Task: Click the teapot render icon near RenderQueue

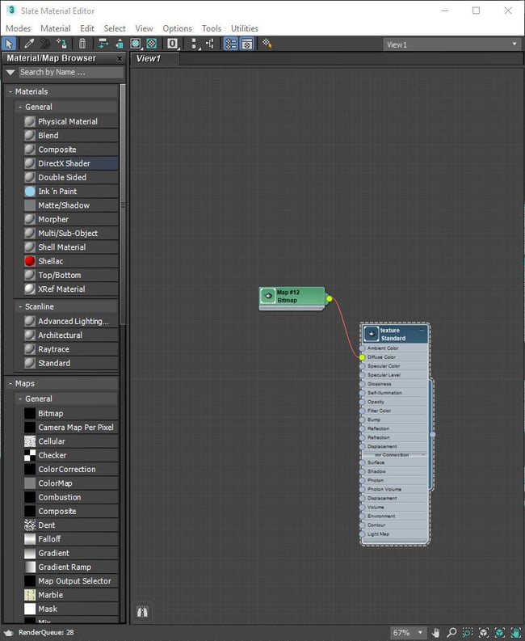Action: point(9,633)
